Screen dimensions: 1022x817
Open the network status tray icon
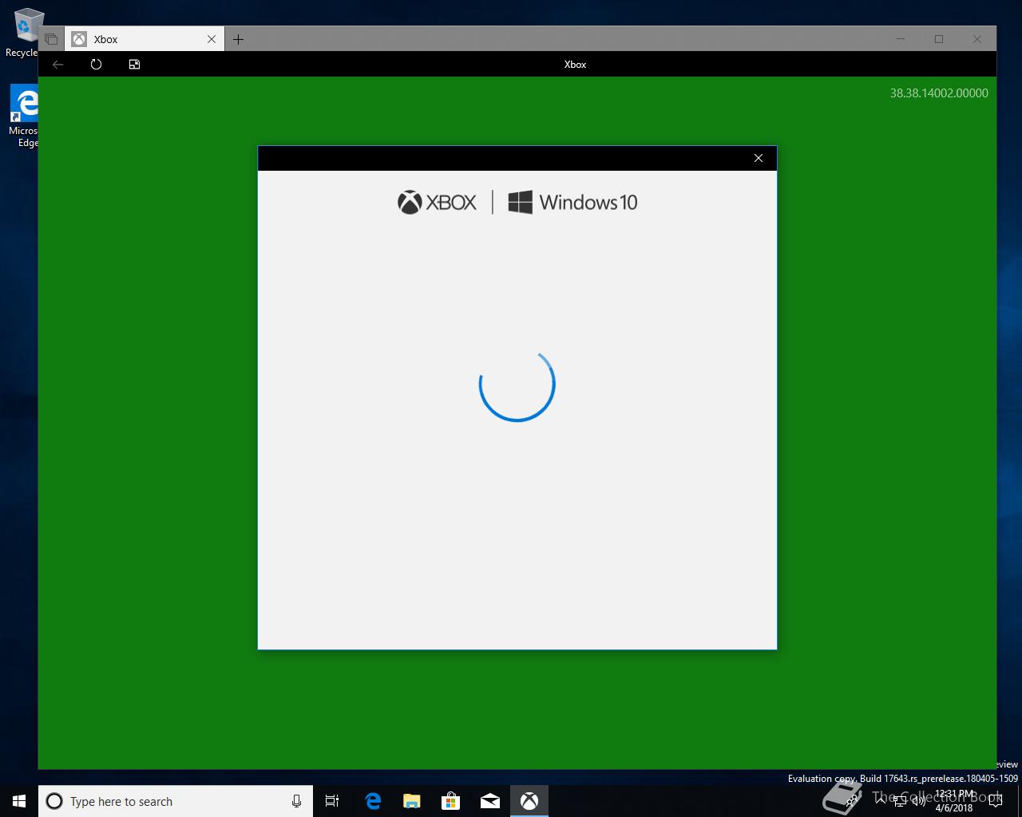(x=900, y=801)
